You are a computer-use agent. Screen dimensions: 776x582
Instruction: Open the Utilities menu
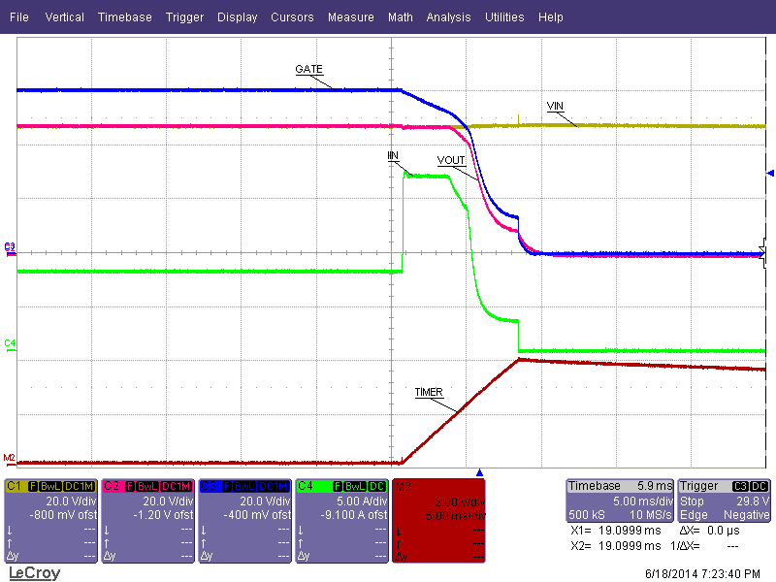click(x=504, y=17)
